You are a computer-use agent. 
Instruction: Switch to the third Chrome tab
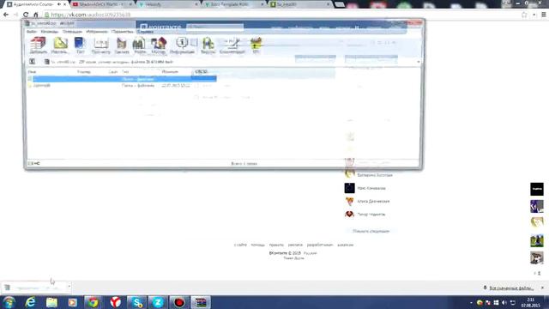point(168,4)
